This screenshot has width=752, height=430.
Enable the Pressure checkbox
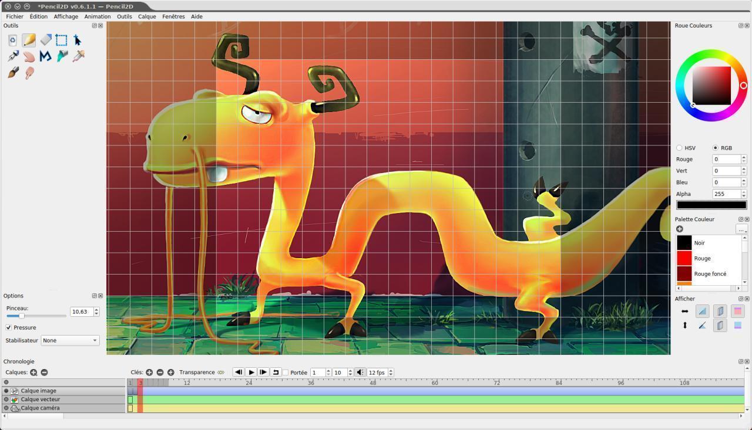click(9, 327)
